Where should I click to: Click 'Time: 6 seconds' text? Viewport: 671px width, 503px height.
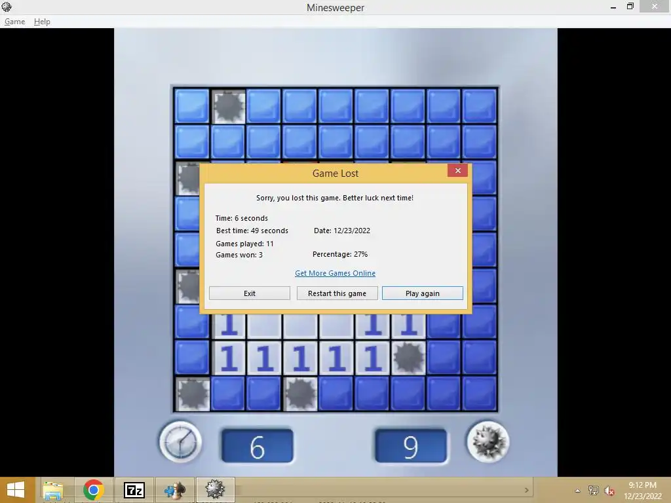tap(241, 218)
